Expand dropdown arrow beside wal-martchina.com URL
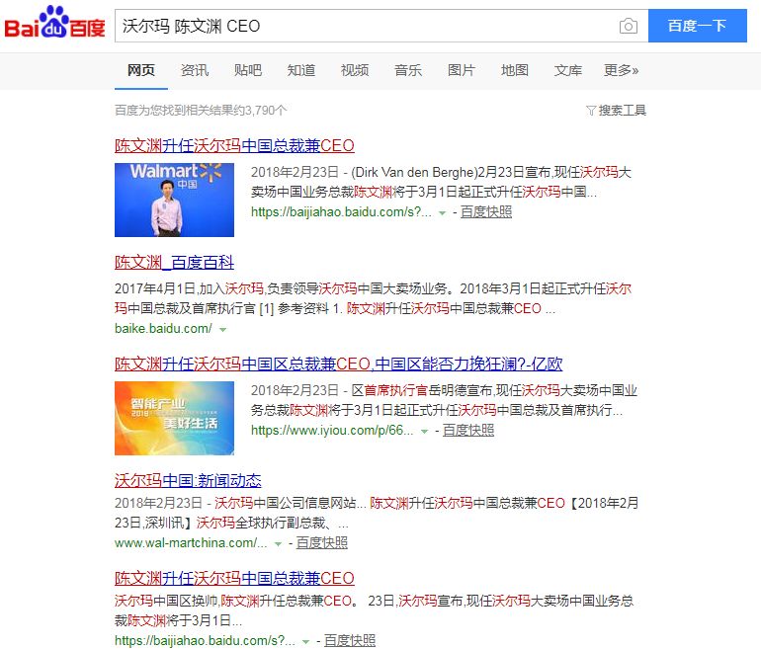 (x=278, y=543)
